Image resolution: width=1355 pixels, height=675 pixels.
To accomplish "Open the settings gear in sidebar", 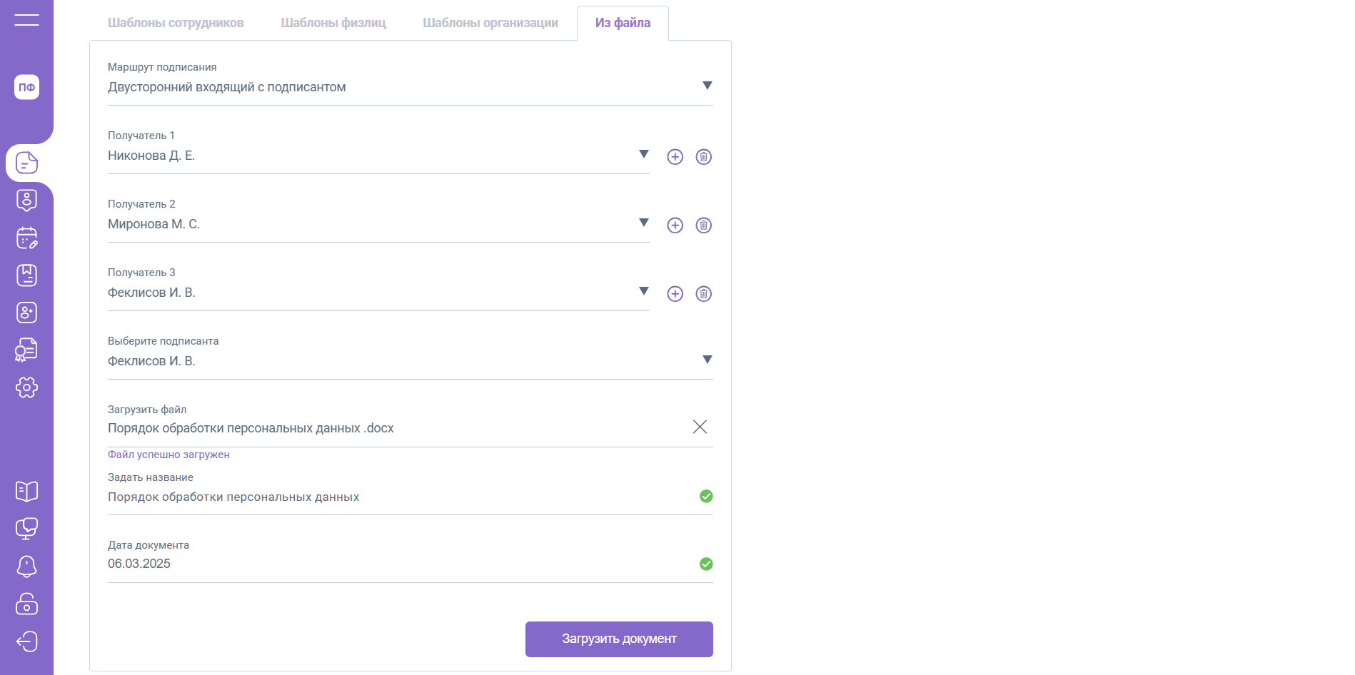I will click(26, 387).
